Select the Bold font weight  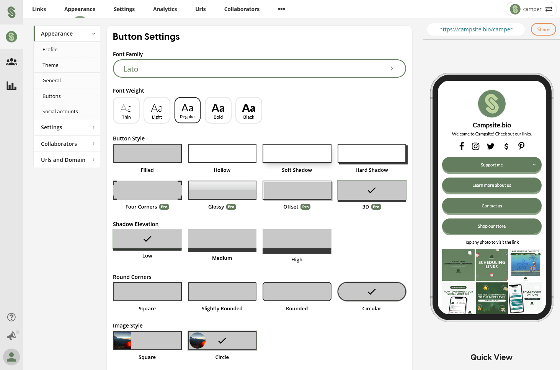[x=218, y=110]
